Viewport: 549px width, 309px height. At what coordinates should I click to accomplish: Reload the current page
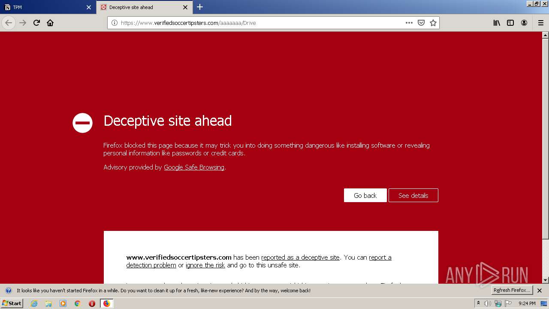pos(36,23)
